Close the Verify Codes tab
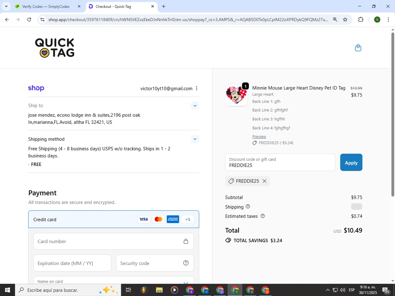395x296 pixels. [x=79, y=7]
